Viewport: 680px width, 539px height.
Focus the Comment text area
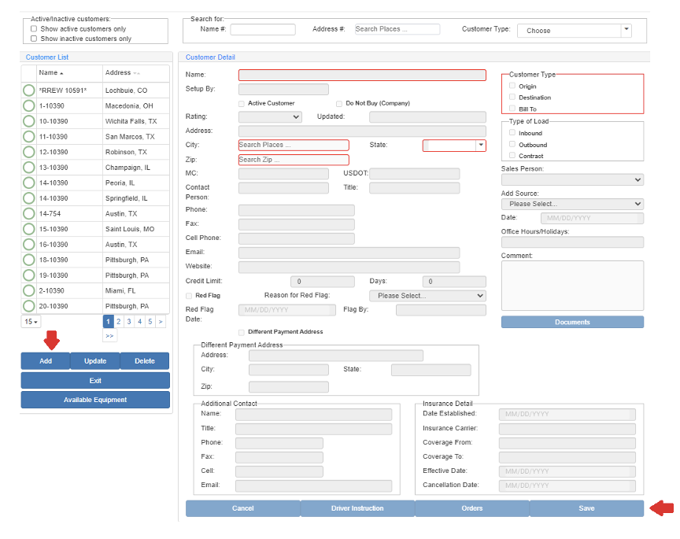[572, 286]
